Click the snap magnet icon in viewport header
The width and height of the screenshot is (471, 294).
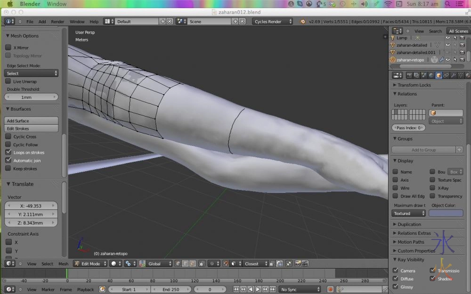[x=226, y=264]
